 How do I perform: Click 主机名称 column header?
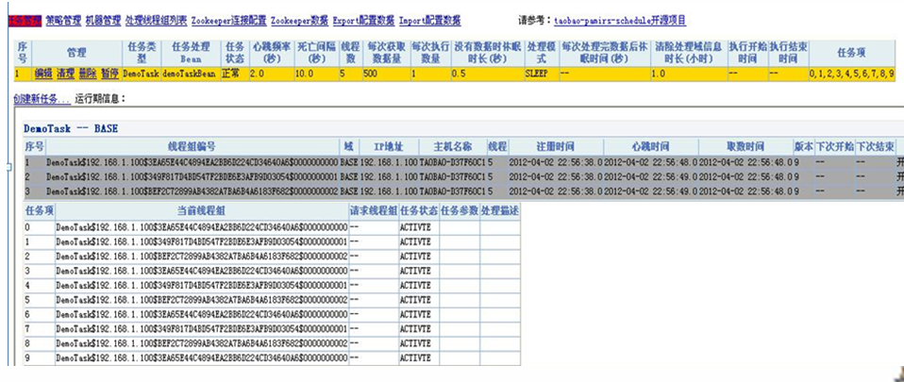(453, 146)
